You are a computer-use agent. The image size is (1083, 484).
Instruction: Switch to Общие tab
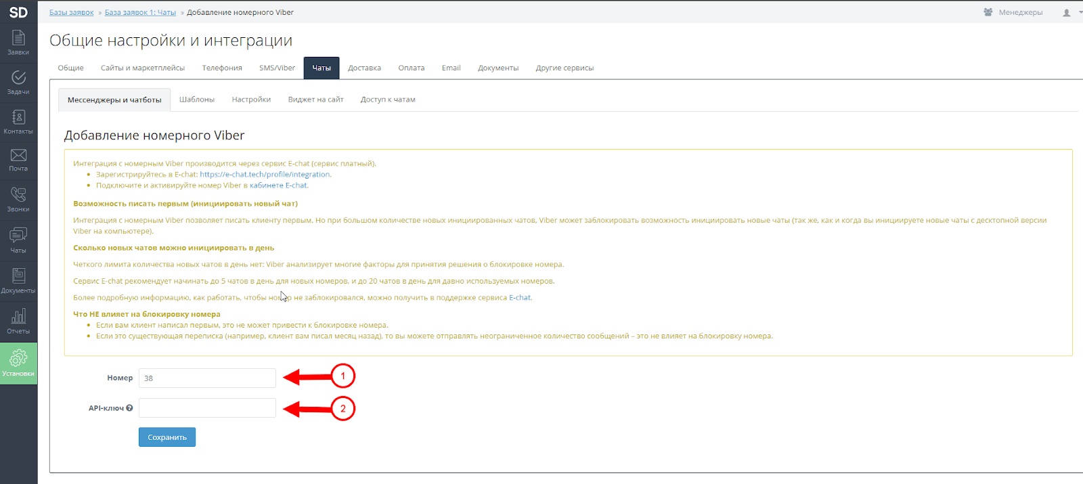click(x=71, y=68)
